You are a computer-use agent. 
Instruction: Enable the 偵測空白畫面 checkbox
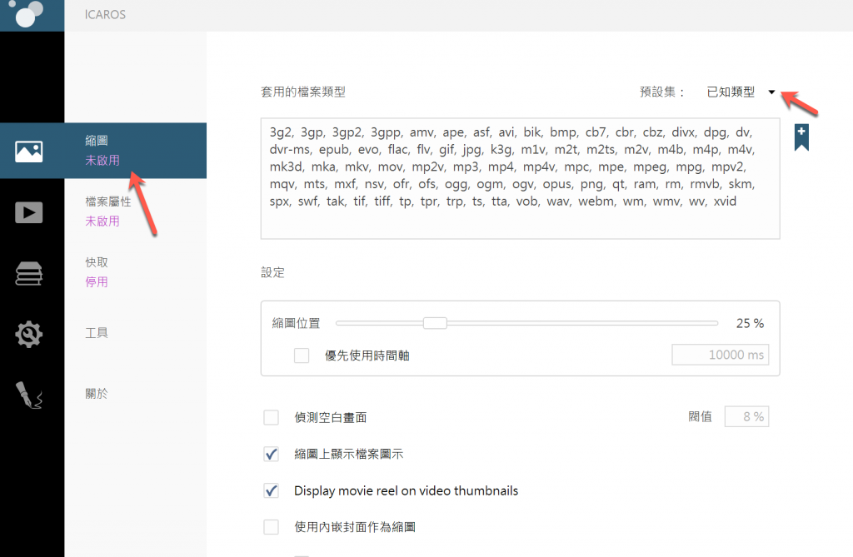pyautogui.click(x=271, y=417)
